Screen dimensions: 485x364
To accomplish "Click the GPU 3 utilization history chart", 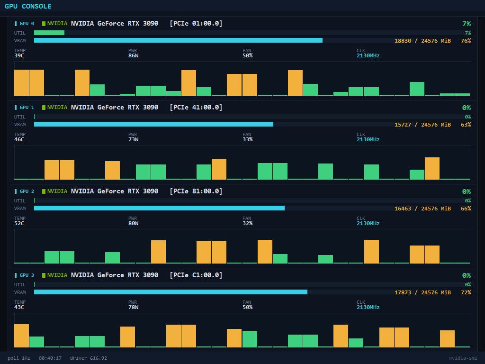I will [x=242, y=330].
